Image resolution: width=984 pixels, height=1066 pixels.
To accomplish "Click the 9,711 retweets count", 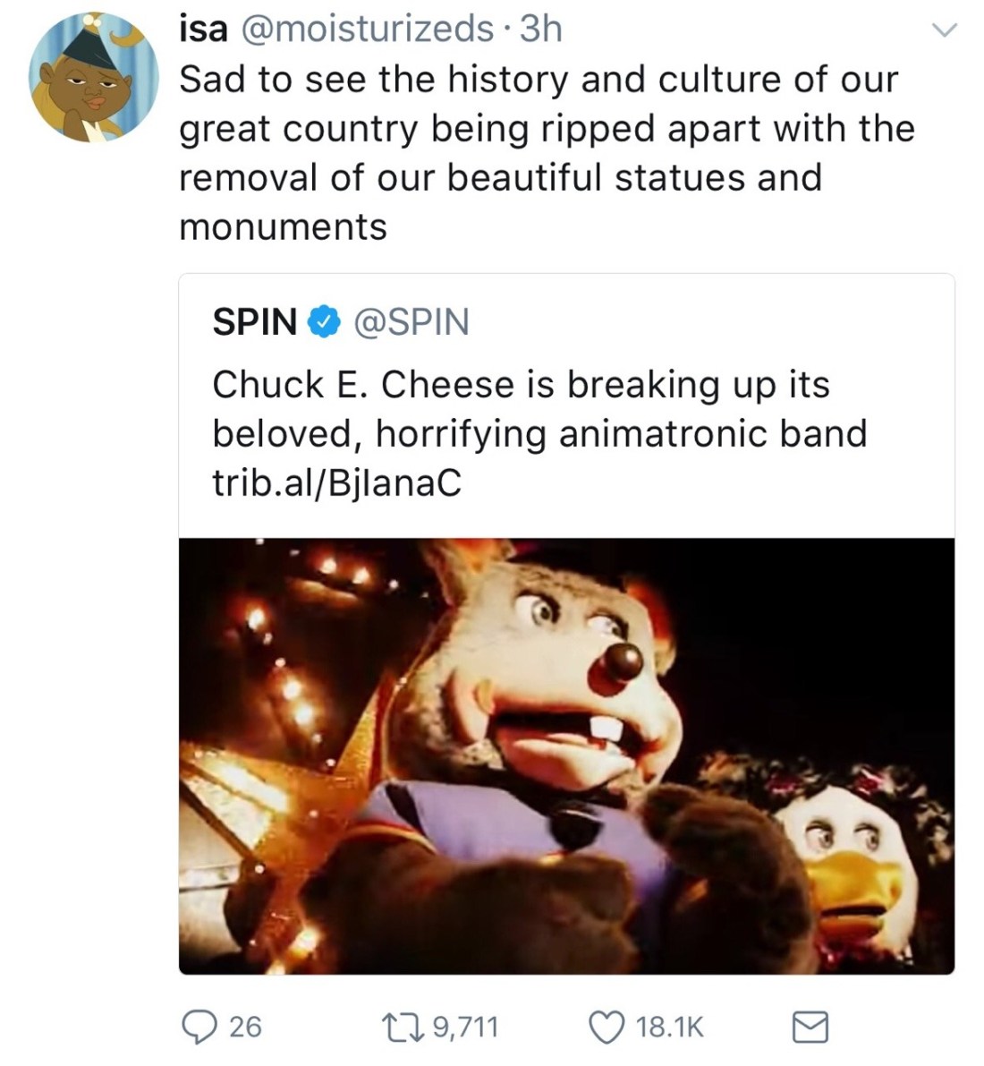I will [464, 1026].
